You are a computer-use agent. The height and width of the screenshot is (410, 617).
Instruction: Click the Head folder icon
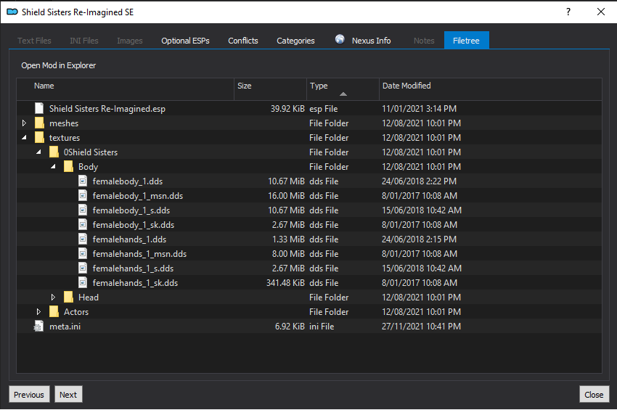pos(68,297)
